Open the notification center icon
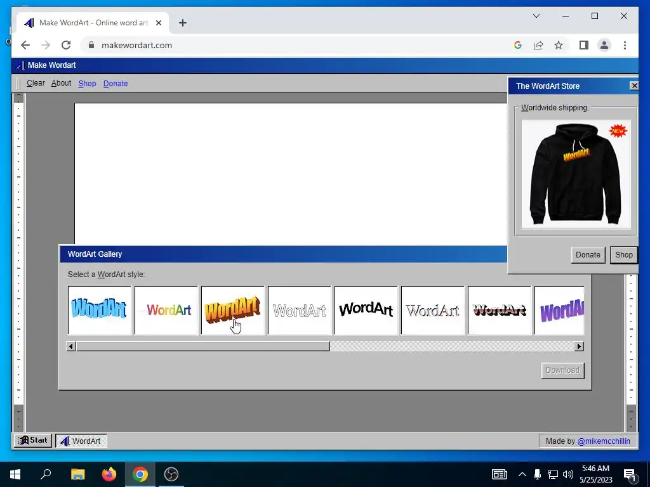This screenshot has height=487, width=650. click(x=630, y=476)
